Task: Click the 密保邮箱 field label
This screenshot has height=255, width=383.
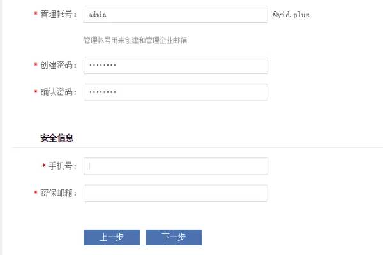Action: click(x=57, y=193)
